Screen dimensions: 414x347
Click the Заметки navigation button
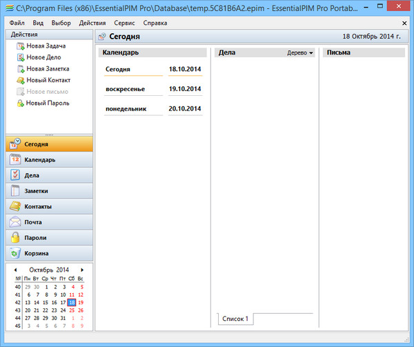(48, 191)
